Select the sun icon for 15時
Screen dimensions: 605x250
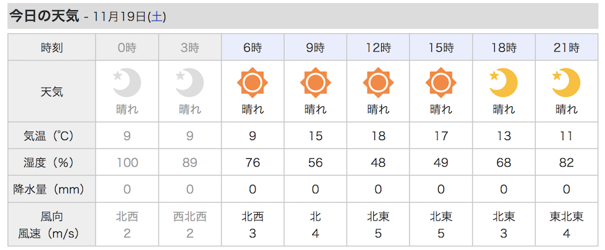440,83
